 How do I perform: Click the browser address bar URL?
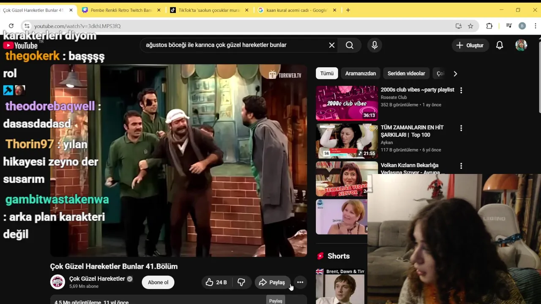77,26
